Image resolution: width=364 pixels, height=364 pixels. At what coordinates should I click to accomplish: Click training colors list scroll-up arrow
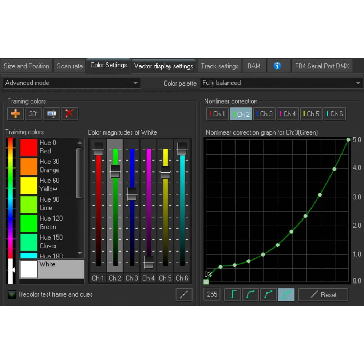pyautogui.click(x=80, y=143)
